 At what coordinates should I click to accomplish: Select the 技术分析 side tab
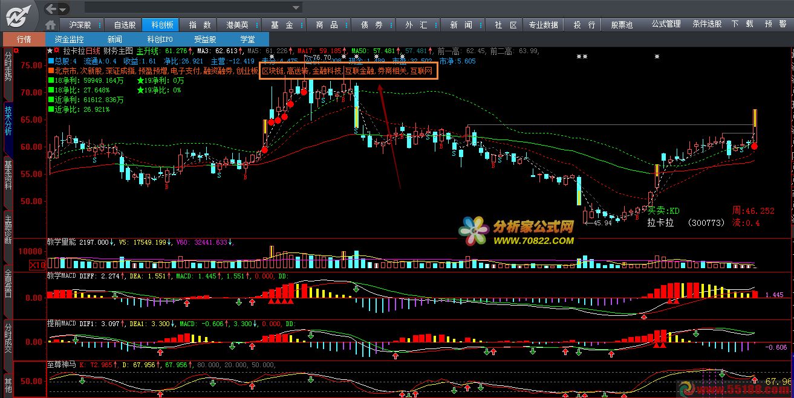pos(8,129)
